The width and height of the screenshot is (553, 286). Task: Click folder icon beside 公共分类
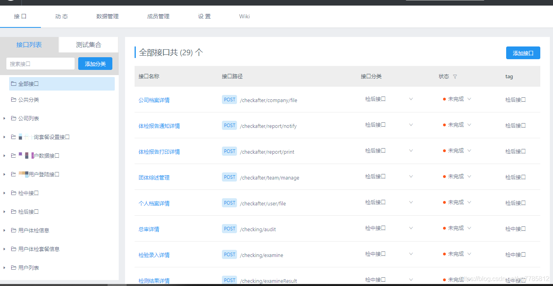click(x=14, y=100)
